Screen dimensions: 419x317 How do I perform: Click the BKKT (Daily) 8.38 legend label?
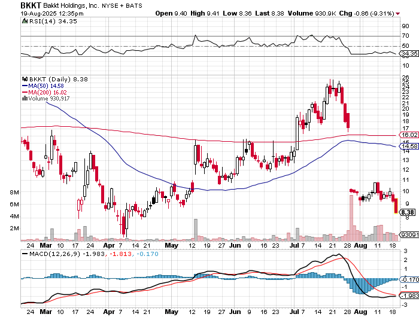58,79
